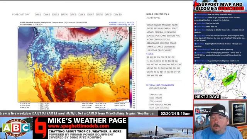The image size is (247, 139).
Task: Open the CHARLOTTE city view
Action: pyautogui.click(x=169, y=47)
